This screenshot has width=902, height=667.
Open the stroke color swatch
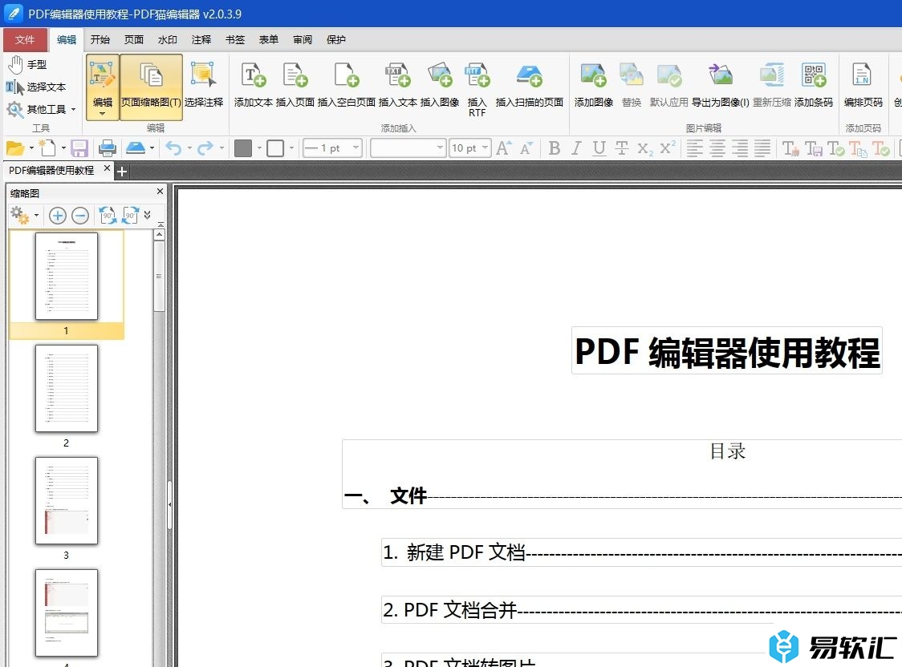point(275,148)
